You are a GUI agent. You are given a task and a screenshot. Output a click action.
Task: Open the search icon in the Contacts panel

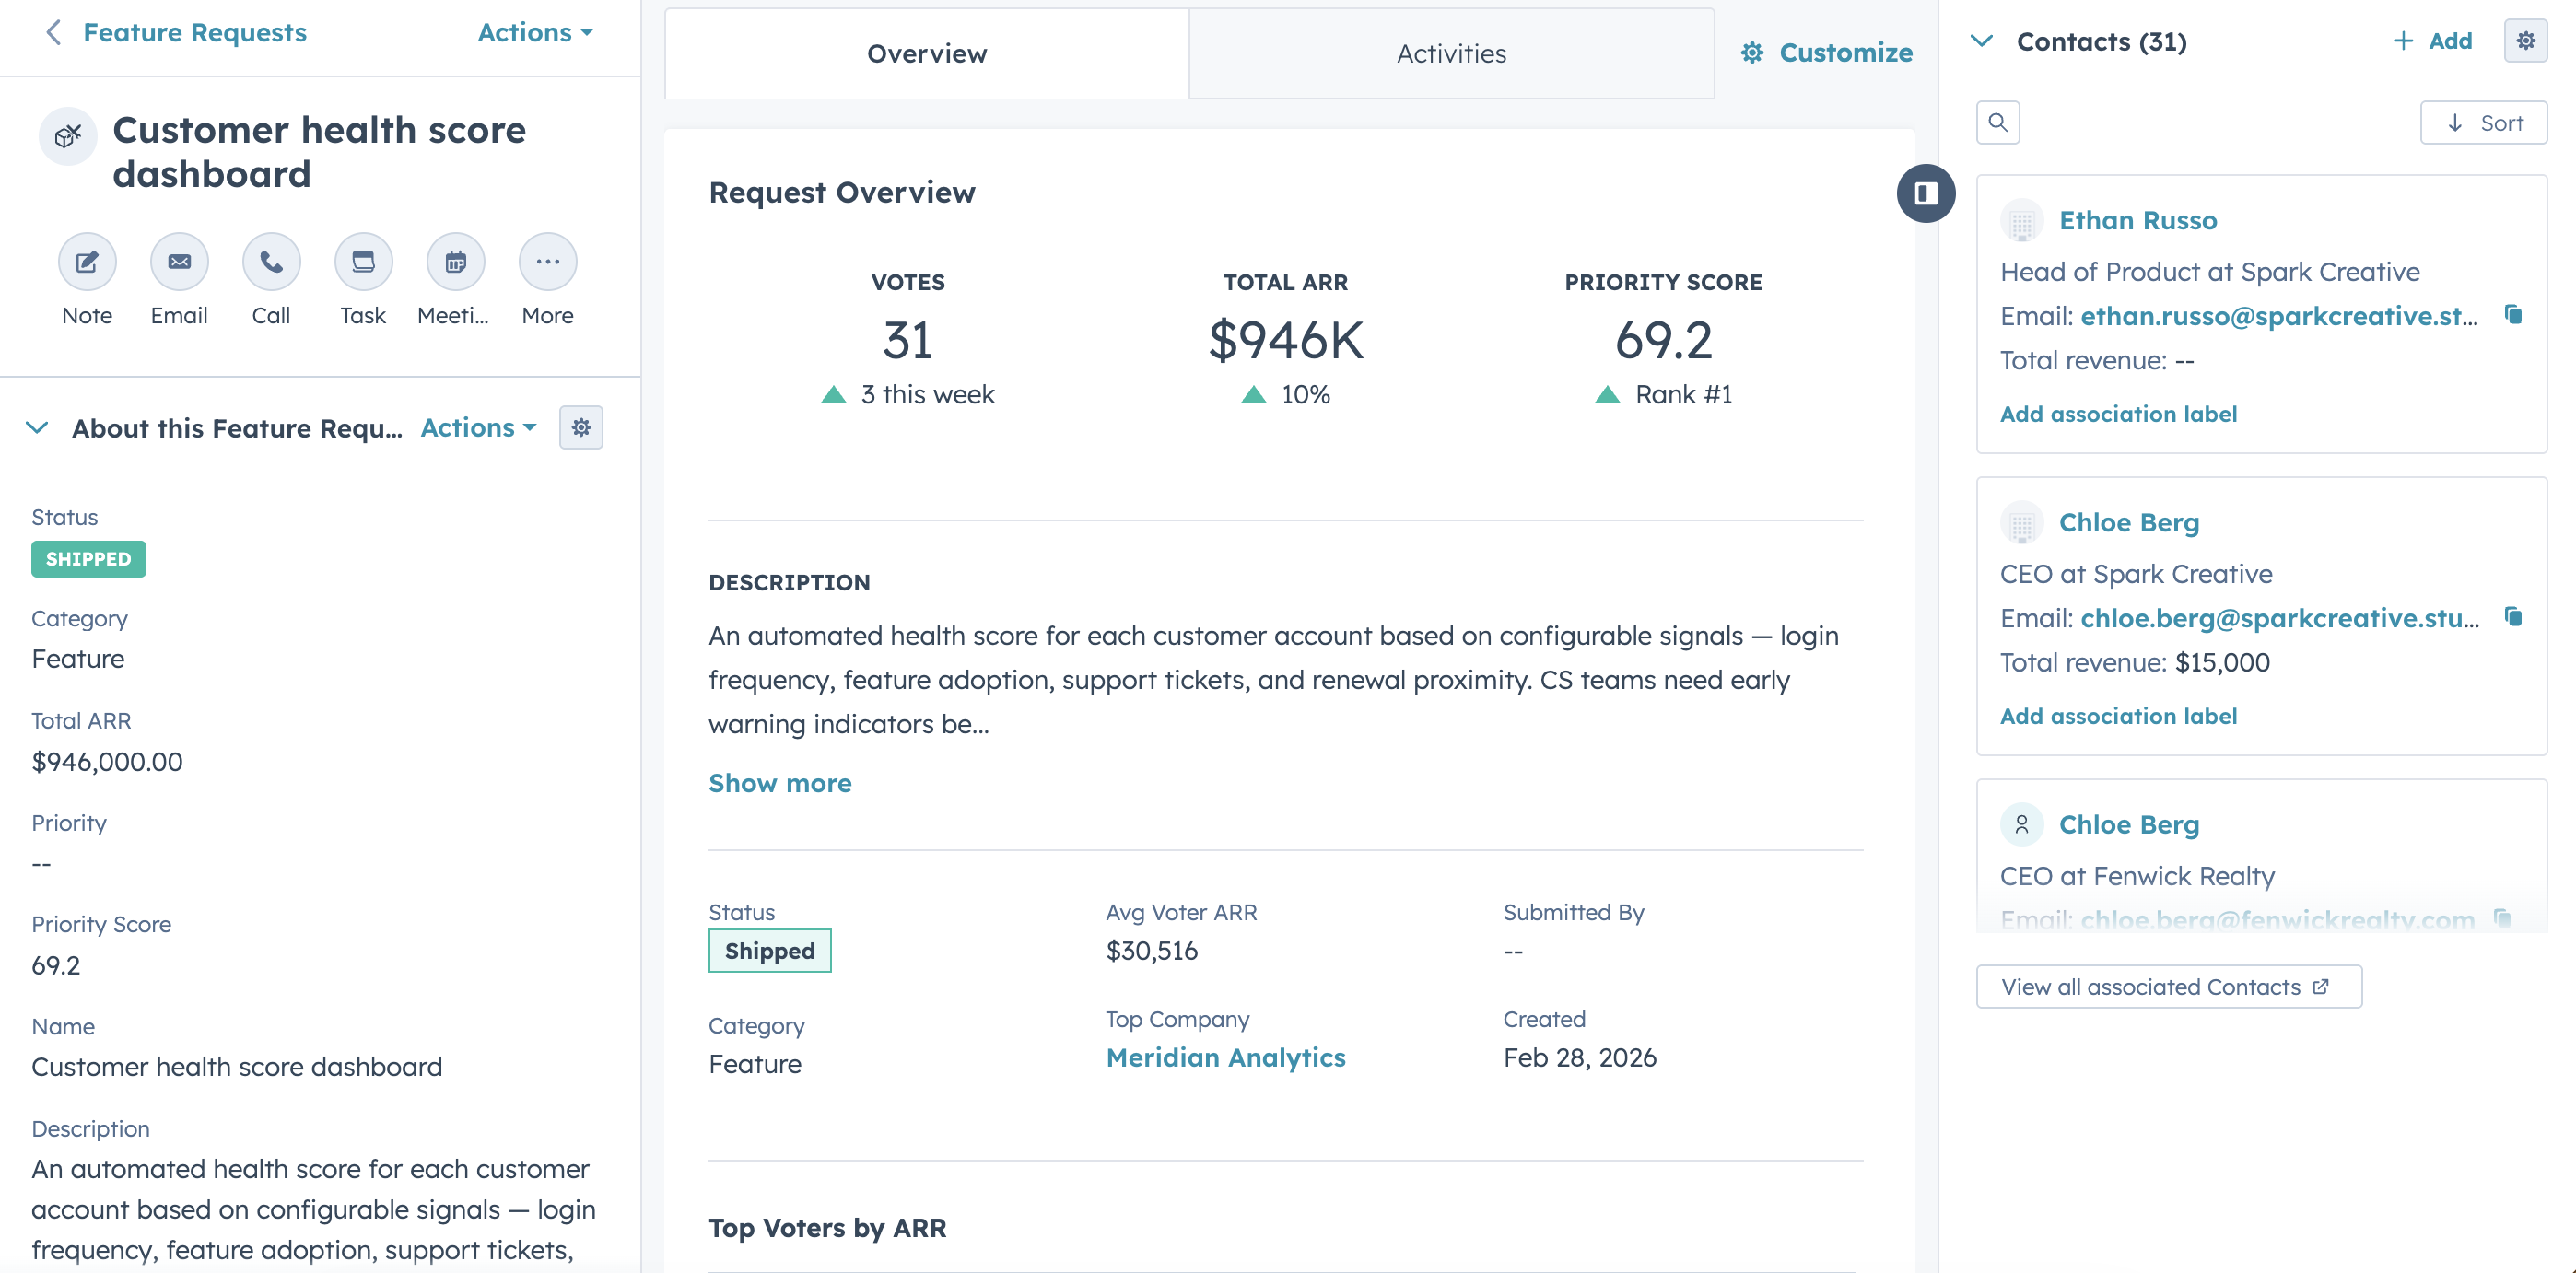[1997, 122]
